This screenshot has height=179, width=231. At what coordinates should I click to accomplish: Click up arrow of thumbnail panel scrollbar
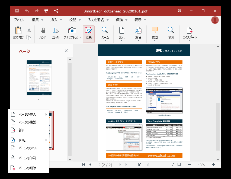70,59
